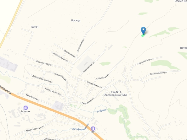
Task: Select the green highlighted land plot
Action: [x=143, y=35]
